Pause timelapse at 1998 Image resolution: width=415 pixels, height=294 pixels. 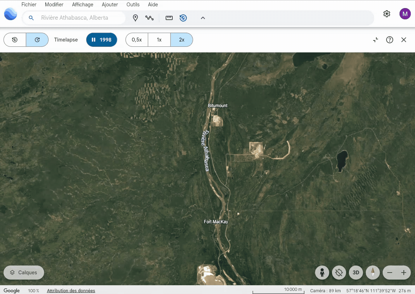pos(102,40)
